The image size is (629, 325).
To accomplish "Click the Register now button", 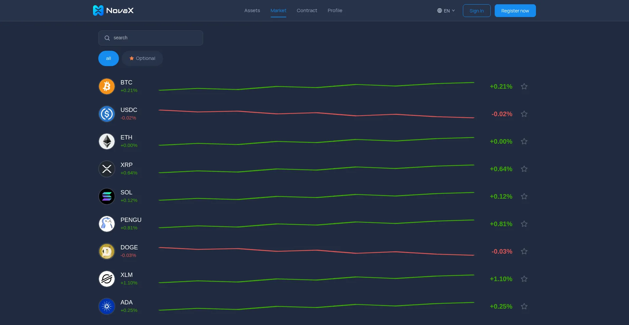I will click(515, 10).
